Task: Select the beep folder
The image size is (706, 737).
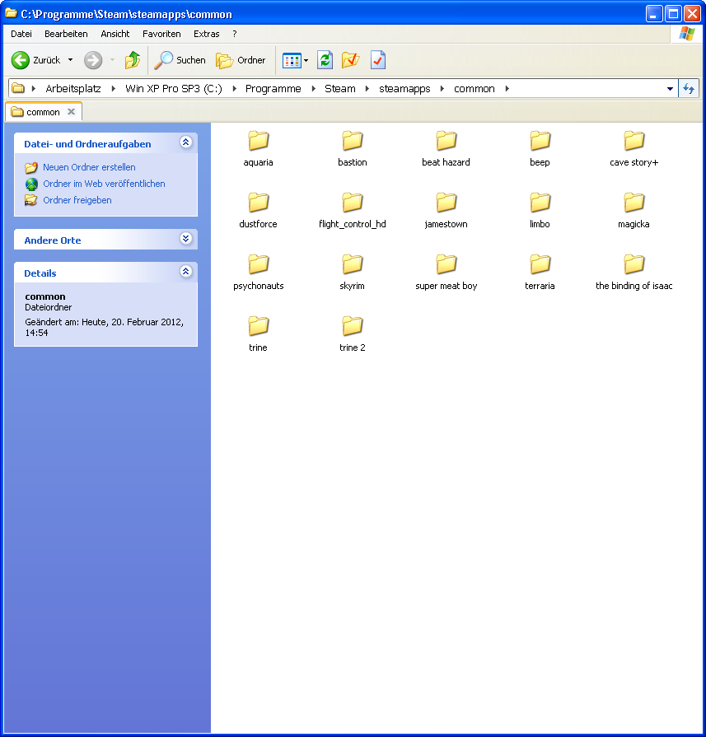Action: pos(540,148)
